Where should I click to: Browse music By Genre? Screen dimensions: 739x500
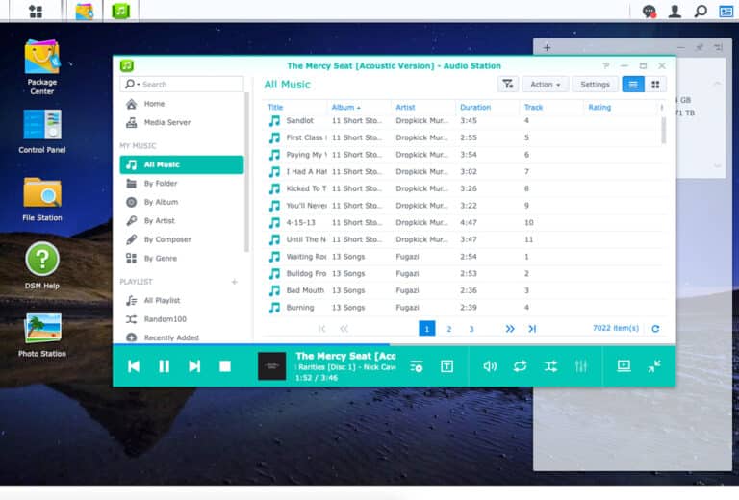pyautogui.click(x=182, y=258)
